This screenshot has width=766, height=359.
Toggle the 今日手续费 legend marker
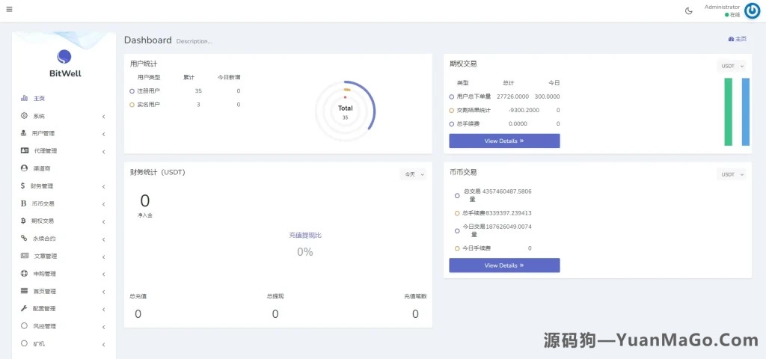[457, 248]
